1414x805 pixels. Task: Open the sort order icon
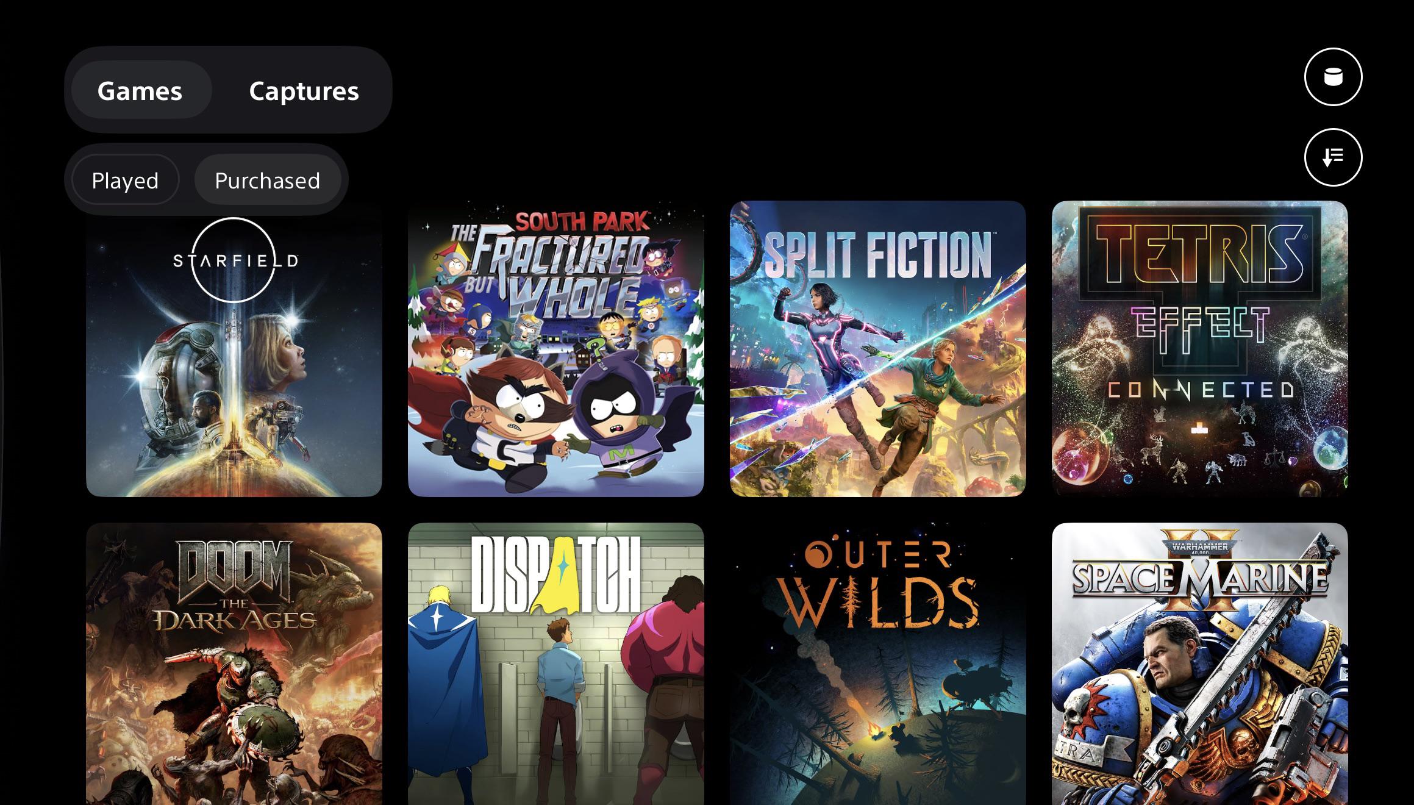1333,157
